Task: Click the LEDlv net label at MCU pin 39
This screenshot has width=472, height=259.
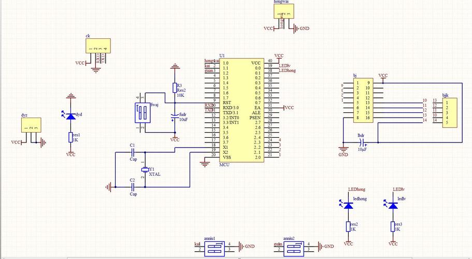Action: pos(285,66)
